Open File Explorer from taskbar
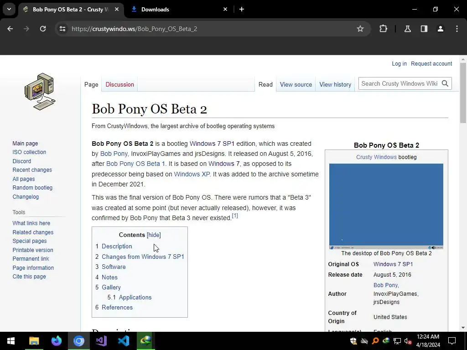 [34, 341]
